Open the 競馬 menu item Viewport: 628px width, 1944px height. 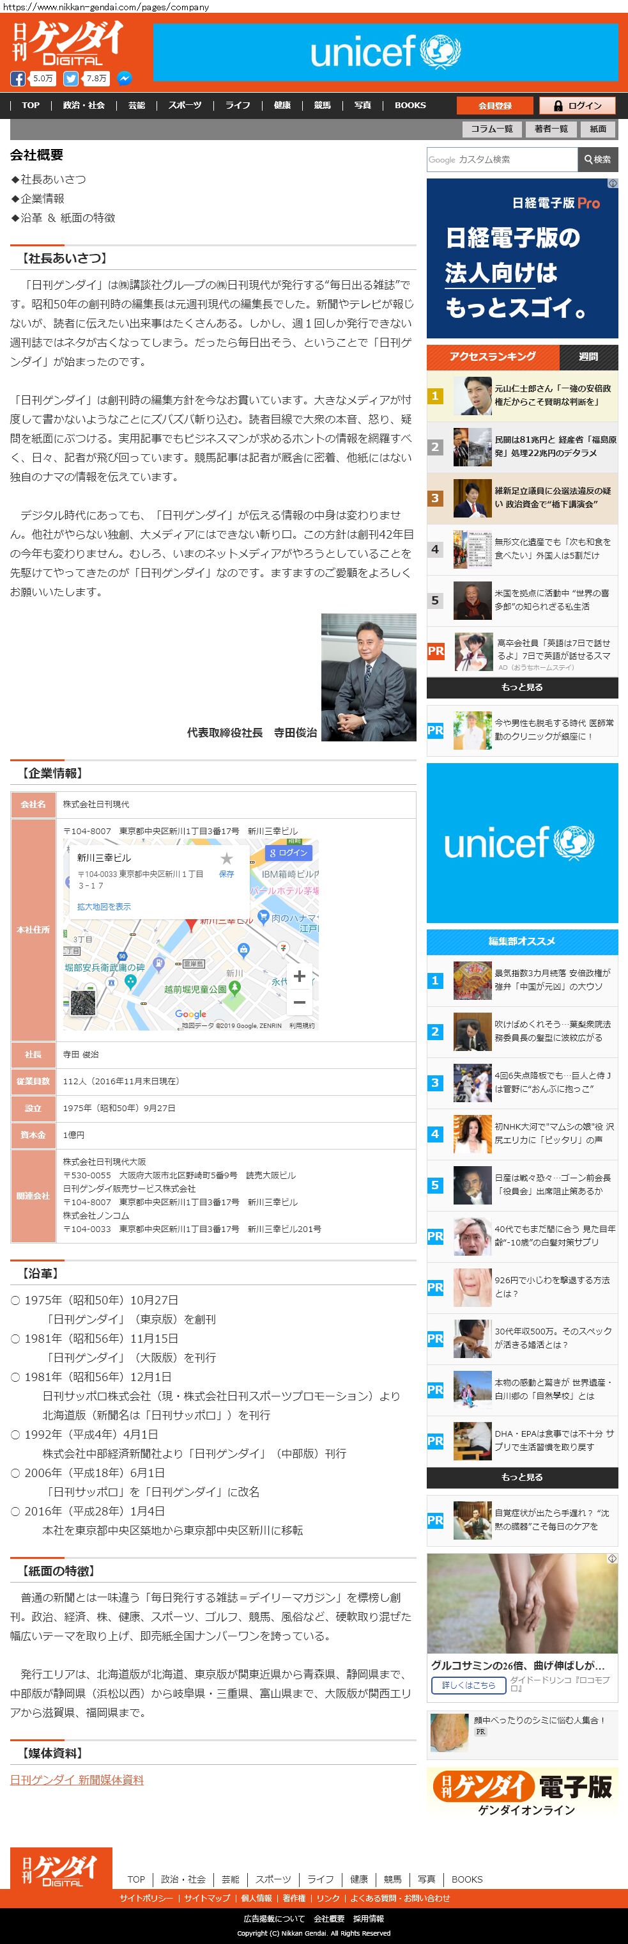[323, 105]
